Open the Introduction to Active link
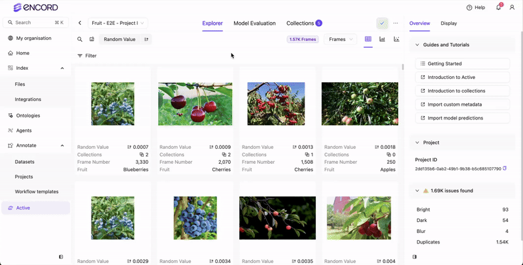The height and width of the screenshot is (265, 523). coord(462,77)
